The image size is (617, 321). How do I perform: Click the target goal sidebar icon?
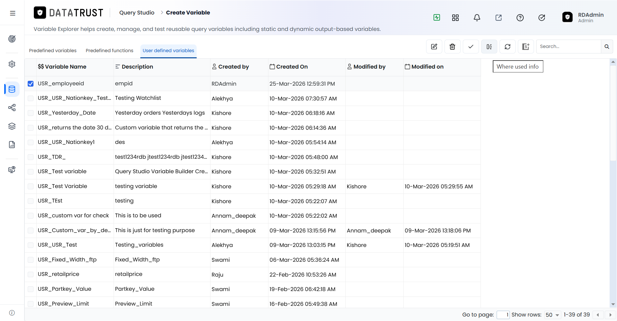[x=12, y=39]
